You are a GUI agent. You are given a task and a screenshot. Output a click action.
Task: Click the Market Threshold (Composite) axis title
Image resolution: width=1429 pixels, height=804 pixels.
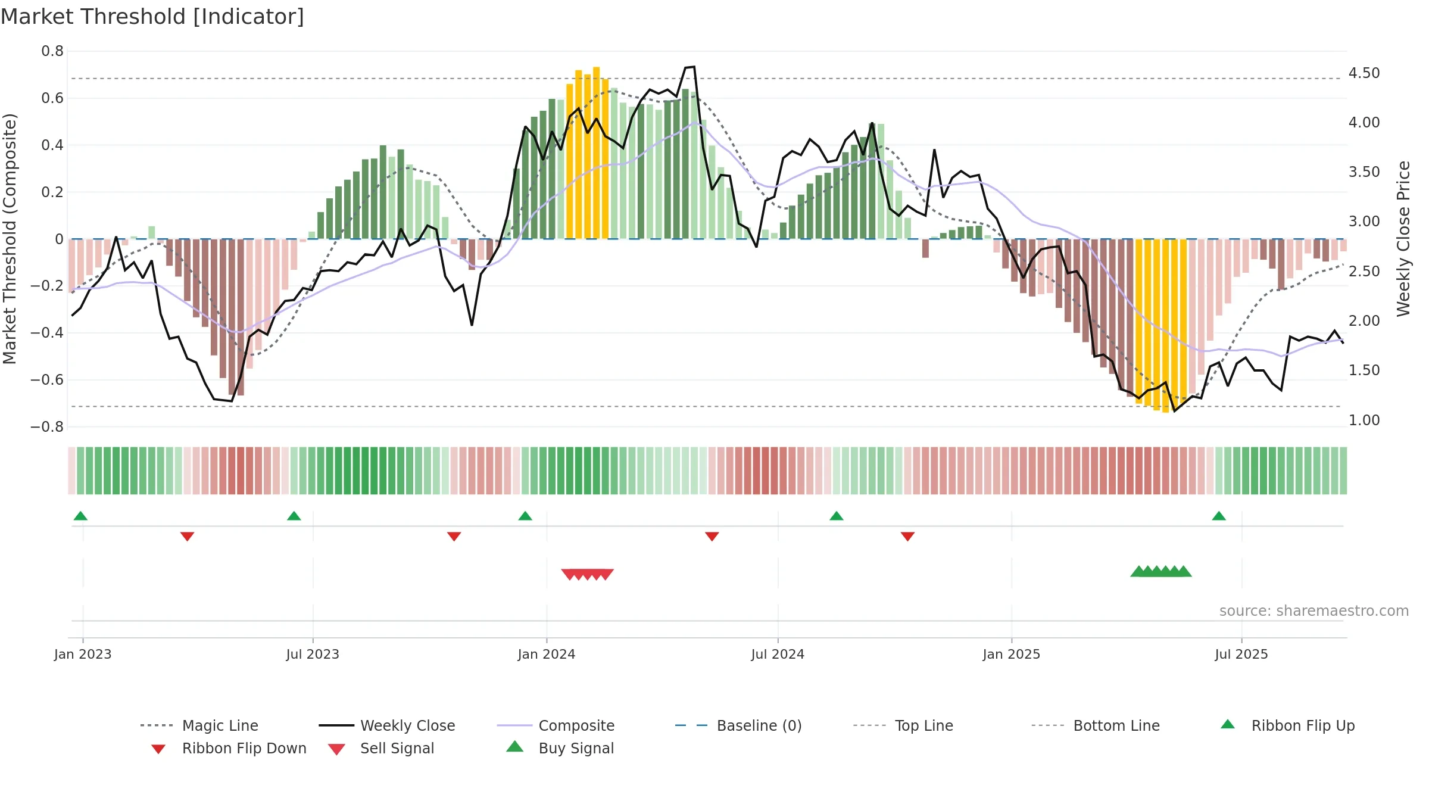(x=10, y=239)
